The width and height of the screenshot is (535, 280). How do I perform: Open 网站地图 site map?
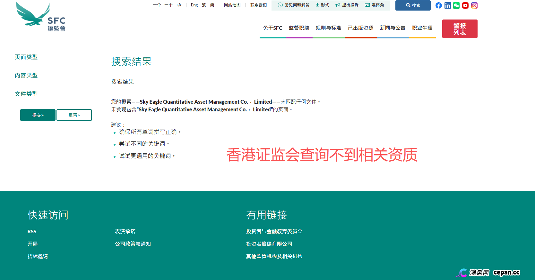232,5
